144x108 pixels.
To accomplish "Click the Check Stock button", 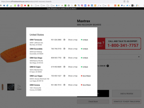I will [x=93, y=101].
